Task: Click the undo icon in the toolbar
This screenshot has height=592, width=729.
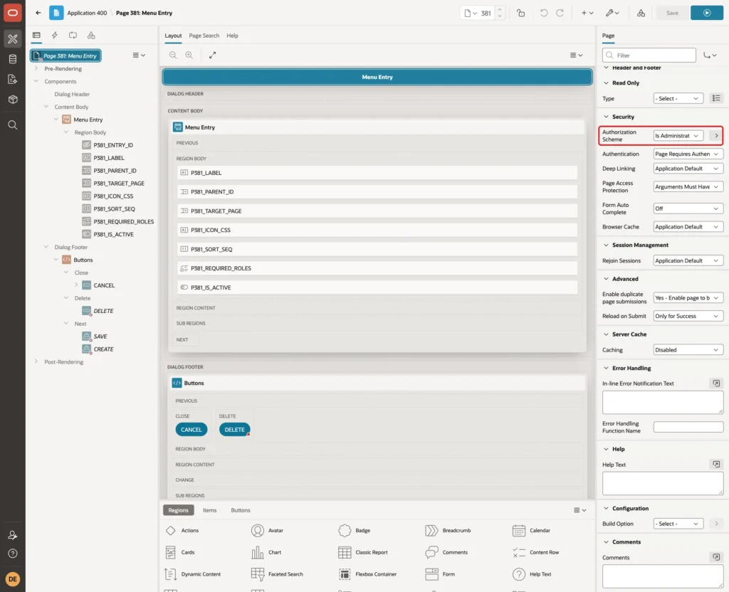Action: pos(543,13)
